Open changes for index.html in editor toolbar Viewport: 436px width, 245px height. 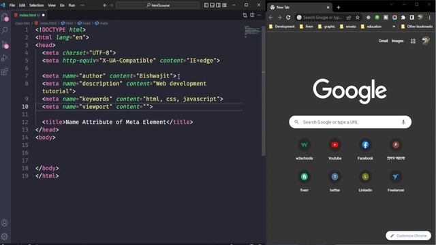coord(245,15)
